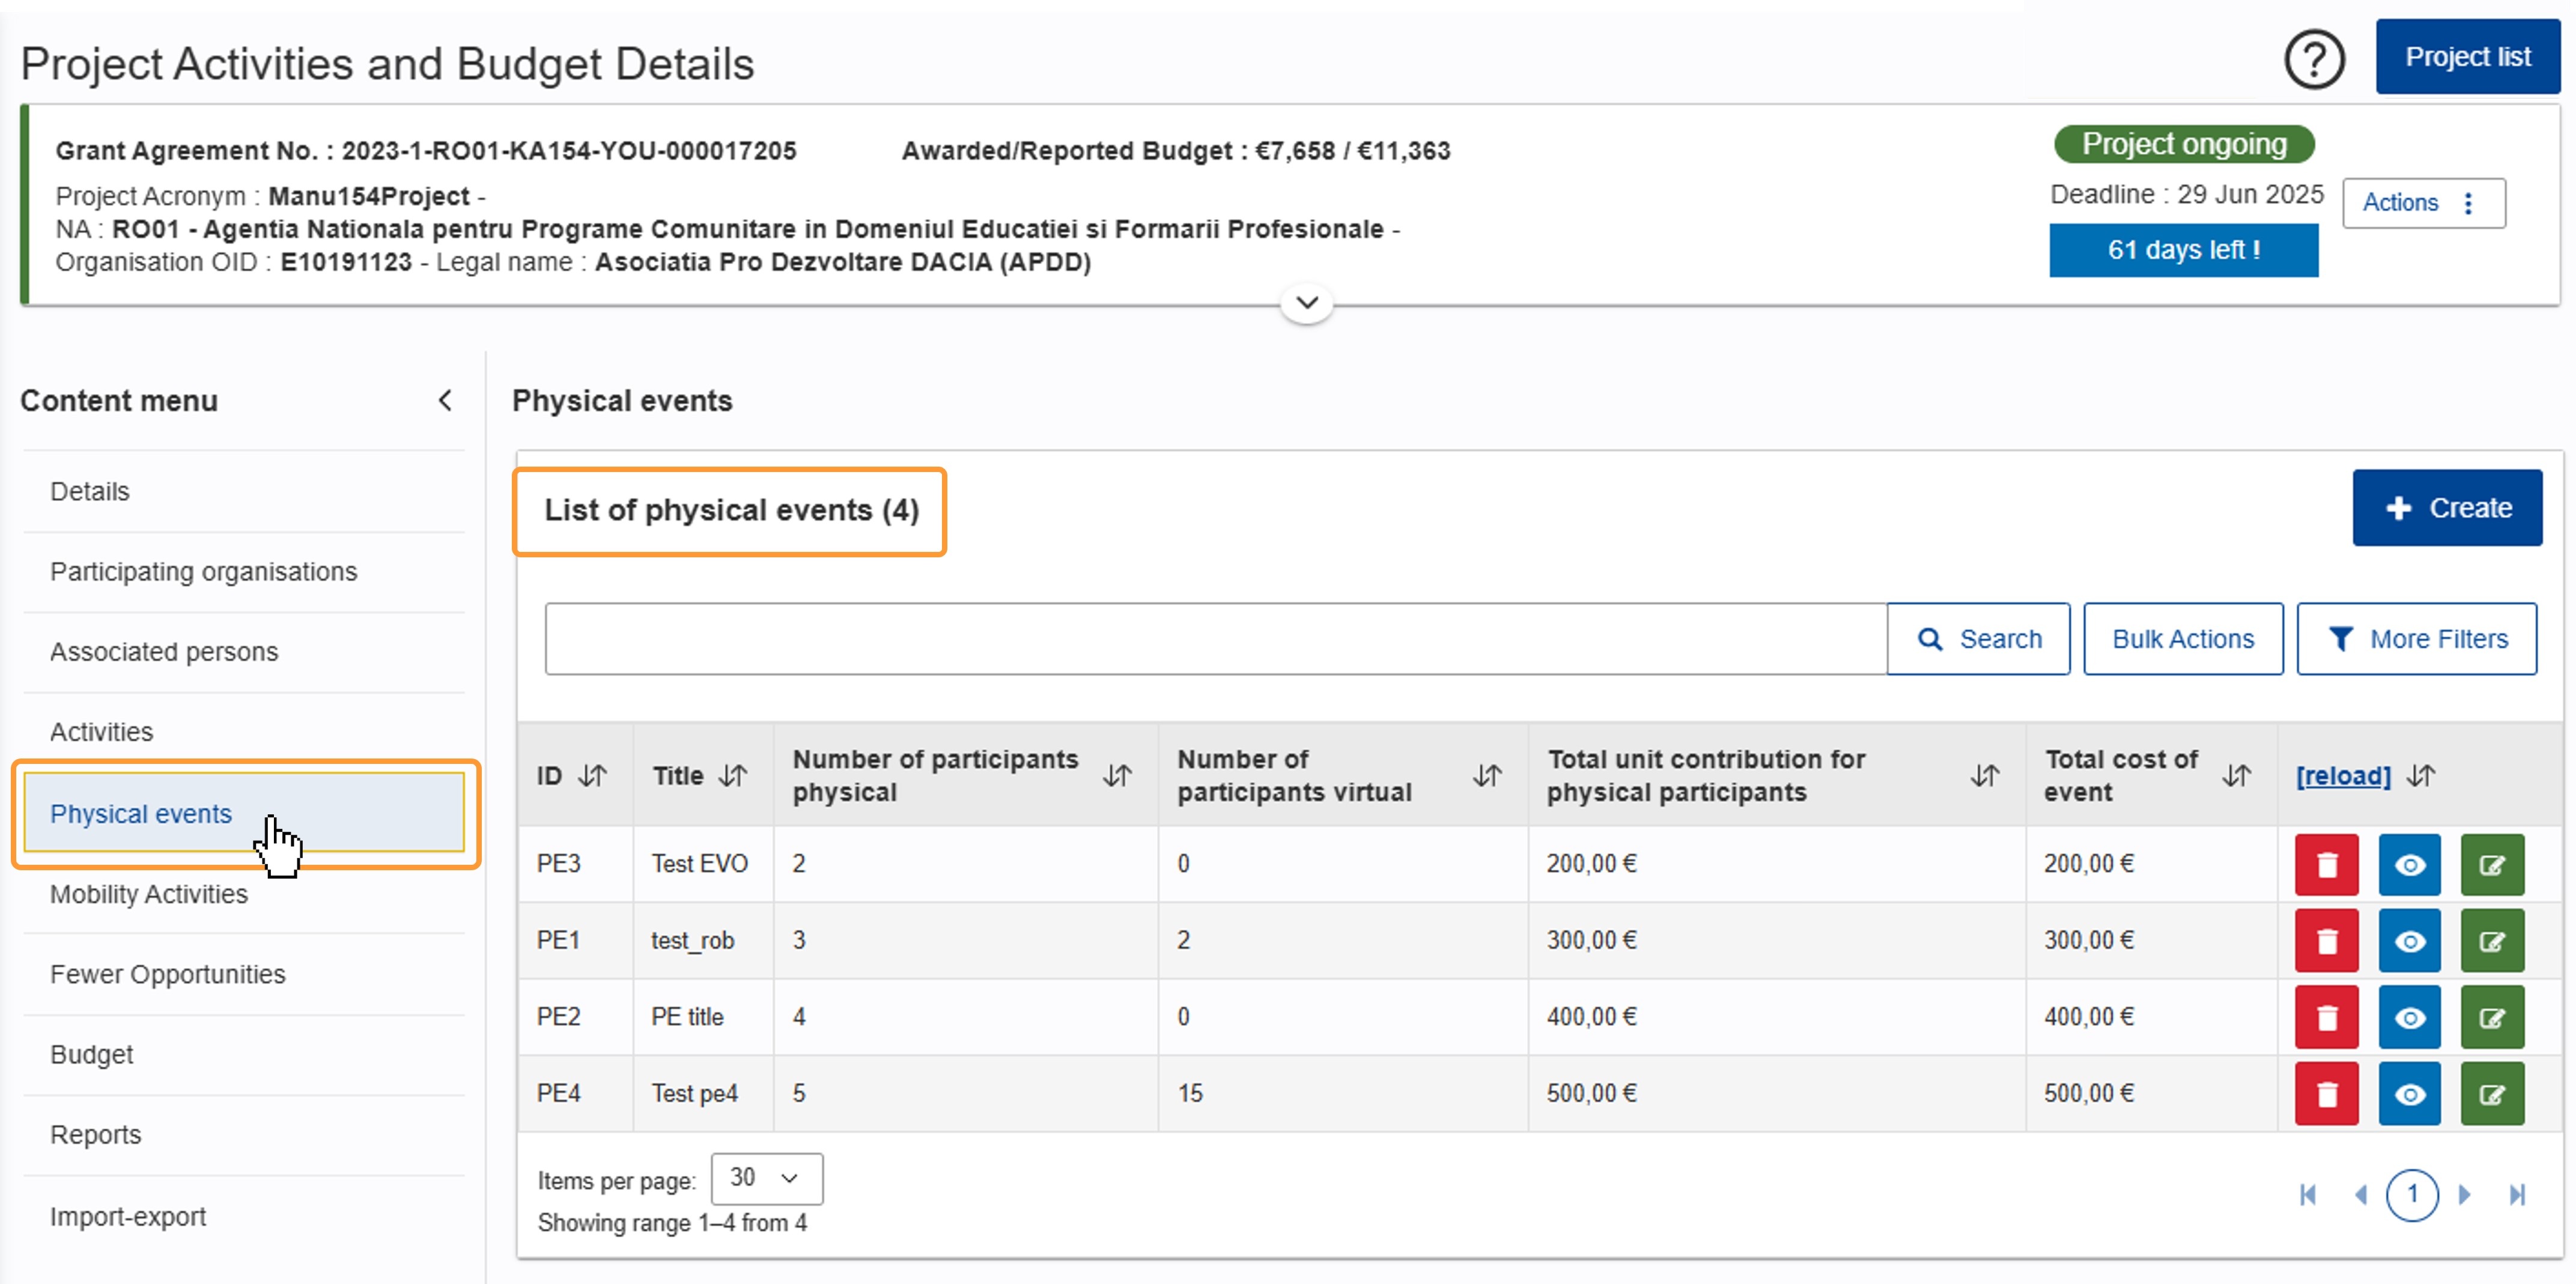Open Mobility Activities section
The image size is (2576, 1284).
click(244, 893)
